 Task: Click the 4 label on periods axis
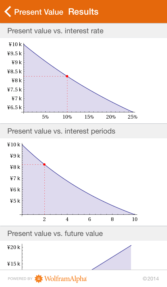tap(67, 219)
